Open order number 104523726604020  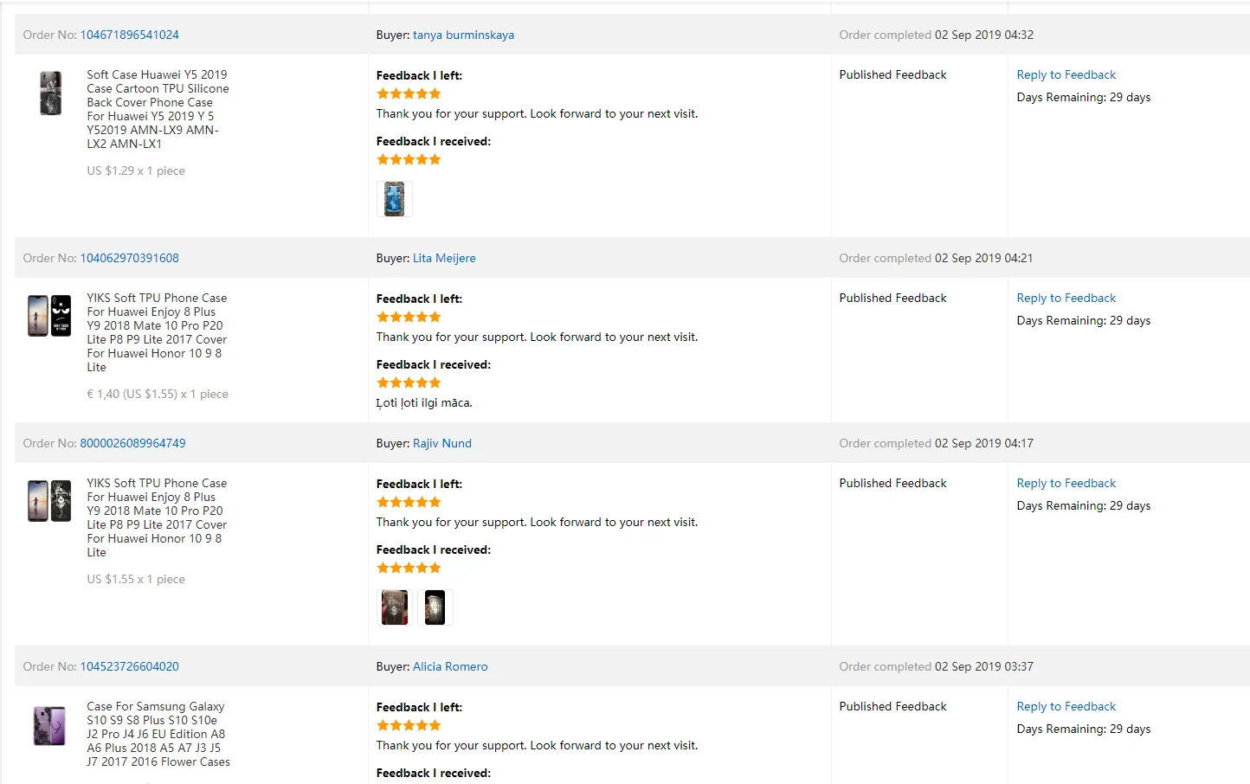pyautogui.click(x=130, y=666)
